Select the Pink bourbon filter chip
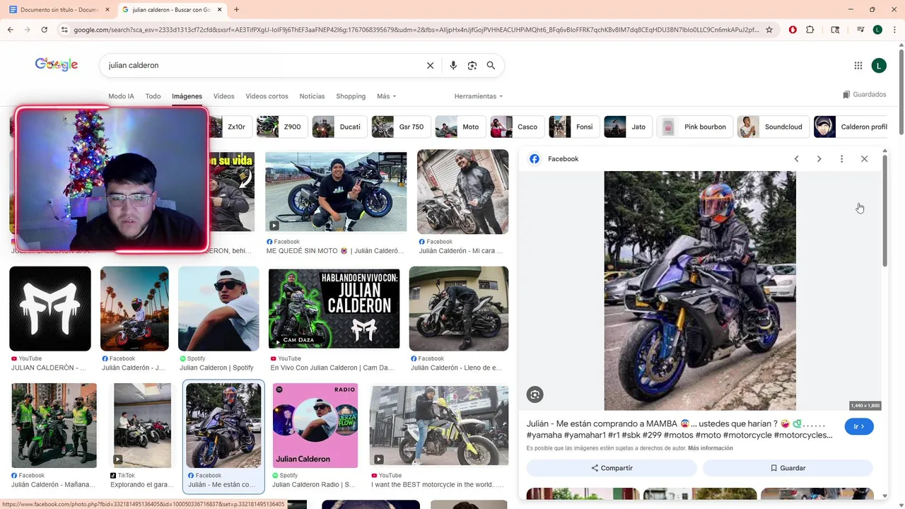 click(x=694, y=127)
